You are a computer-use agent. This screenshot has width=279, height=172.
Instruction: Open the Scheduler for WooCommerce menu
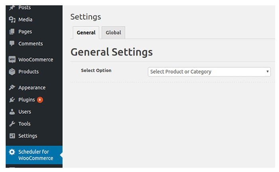(35, 155)
